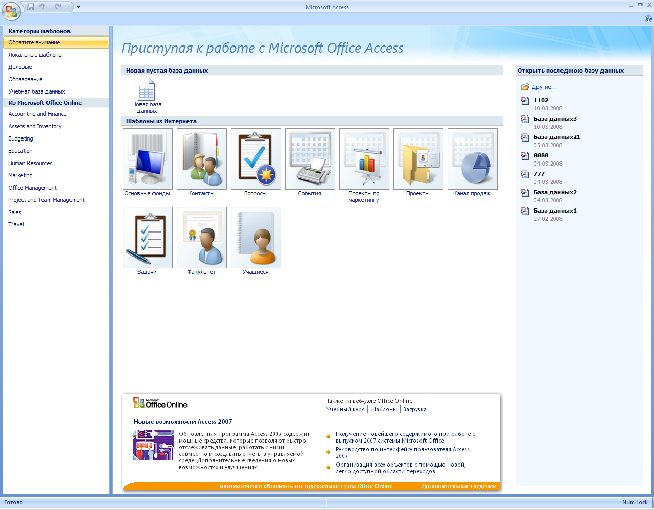Click the file icon beside База данных3
Viewport: 654px width, 510px height.
525,119
